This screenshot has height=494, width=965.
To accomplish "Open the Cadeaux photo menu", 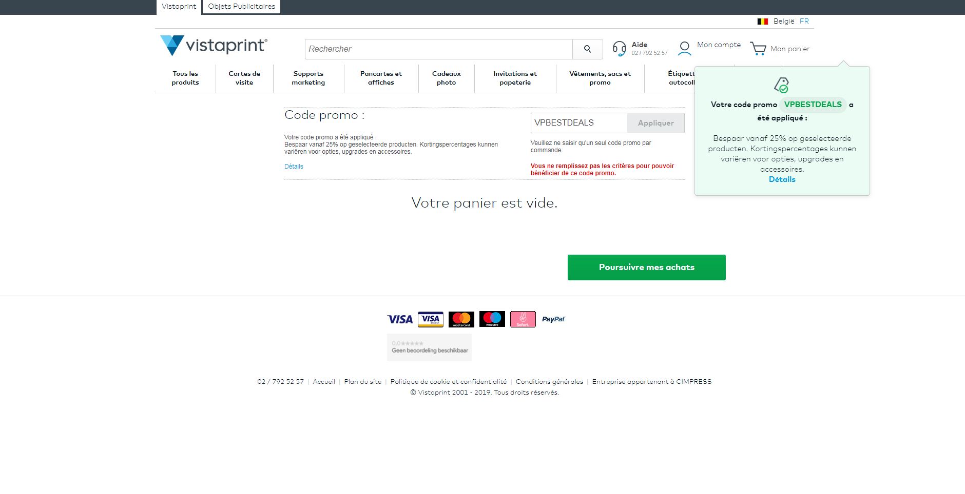I will click(x=447, y=78).
